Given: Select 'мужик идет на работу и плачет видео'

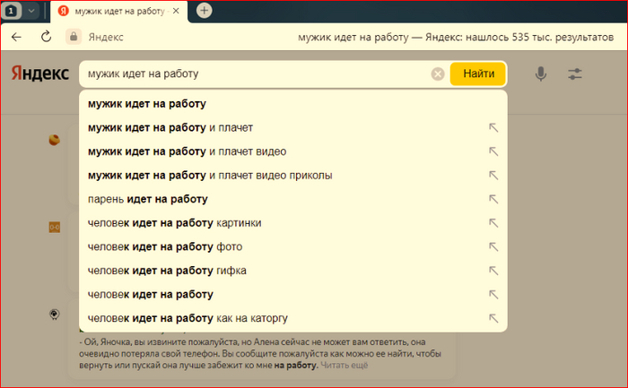Looking at the screenshot, I should (188, 151).
